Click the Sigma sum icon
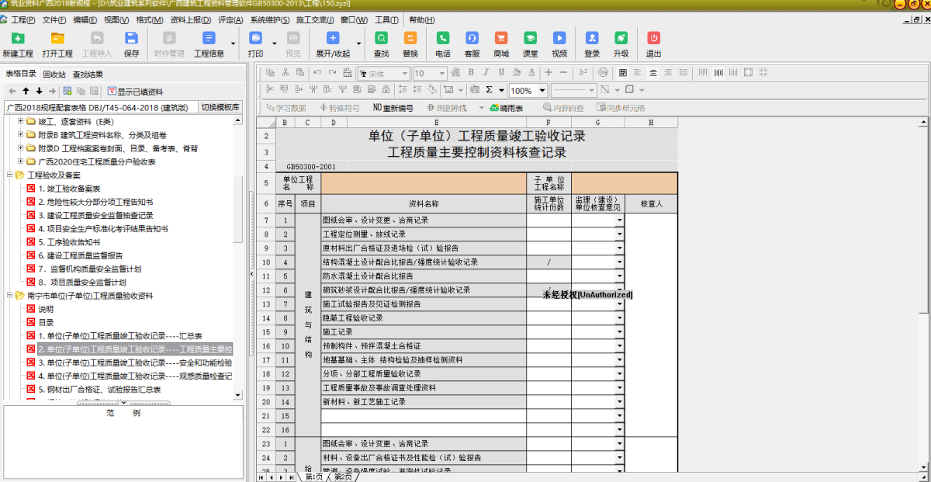Image resolution: width=931 pixels, height=482 pixels. click(x=489, y=90)
